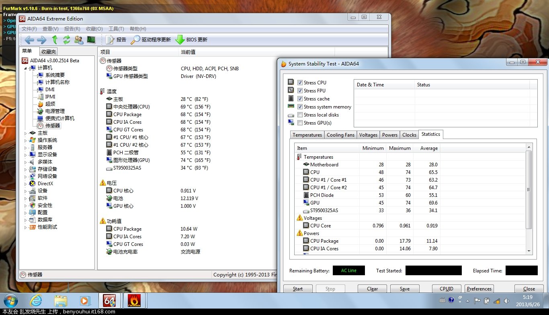Viewport: 549px width, 315px height.
Task: Open Internet Explorer from taskbar
Action: coord(35,301)
